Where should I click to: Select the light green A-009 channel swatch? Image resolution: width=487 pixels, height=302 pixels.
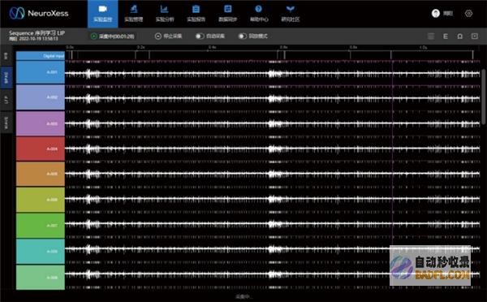point(41,277)
